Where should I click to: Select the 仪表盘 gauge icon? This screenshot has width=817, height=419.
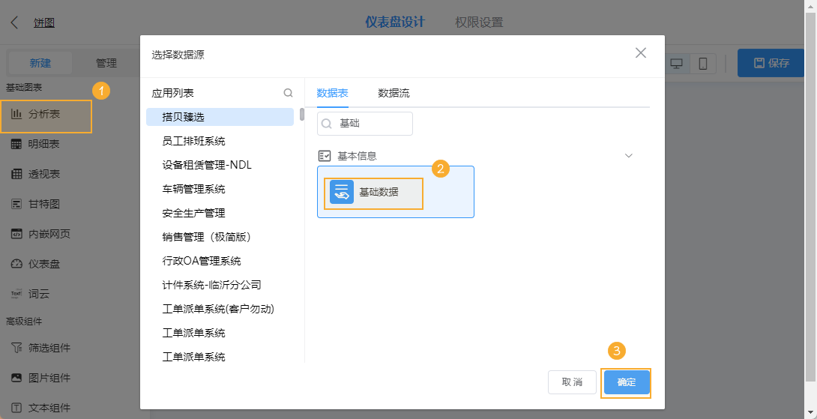click(16, 264)
